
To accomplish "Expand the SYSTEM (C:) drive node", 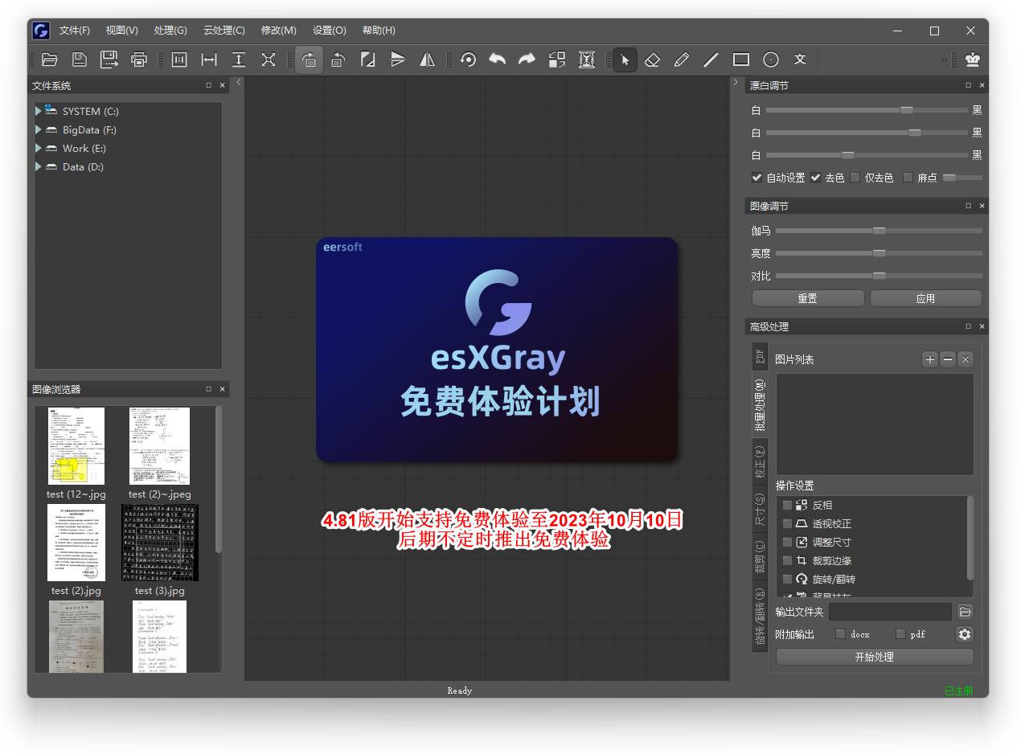I will (37, 111).
